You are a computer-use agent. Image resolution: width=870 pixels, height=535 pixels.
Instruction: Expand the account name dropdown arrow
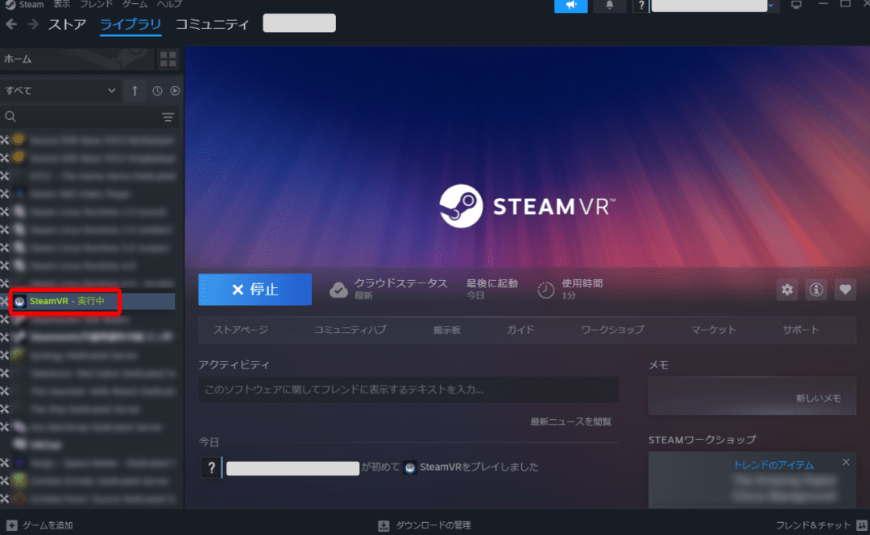(x=771, y=6)
